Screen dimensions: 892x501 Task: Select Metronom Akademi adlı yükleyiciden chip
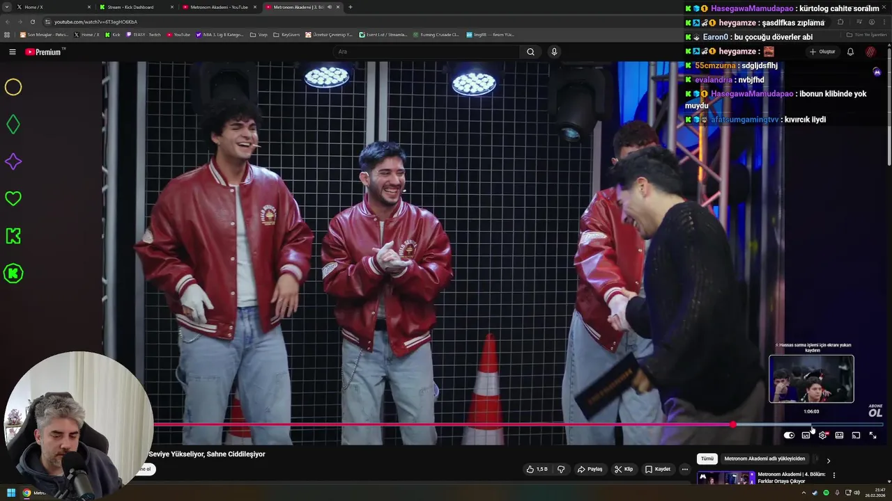point(764,459)
